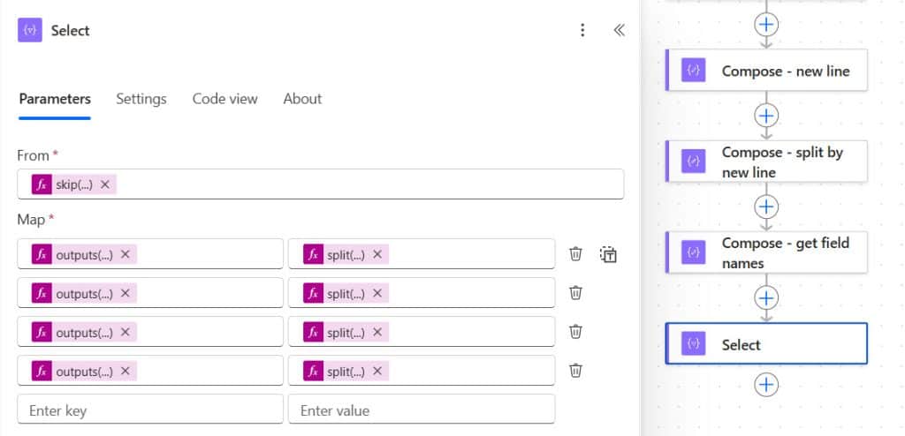Click inside the From input field
The image size is (905, 436).
320,184
